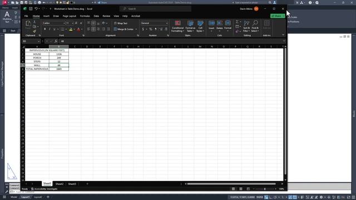Open the Number Format dropdown (General)

click(167, 23)
